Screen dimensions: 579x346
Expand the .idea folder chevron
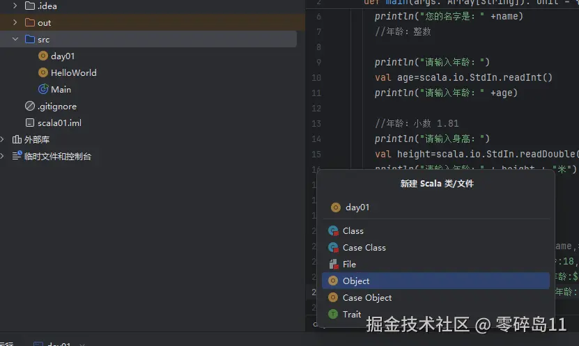(x=15, y=6)
